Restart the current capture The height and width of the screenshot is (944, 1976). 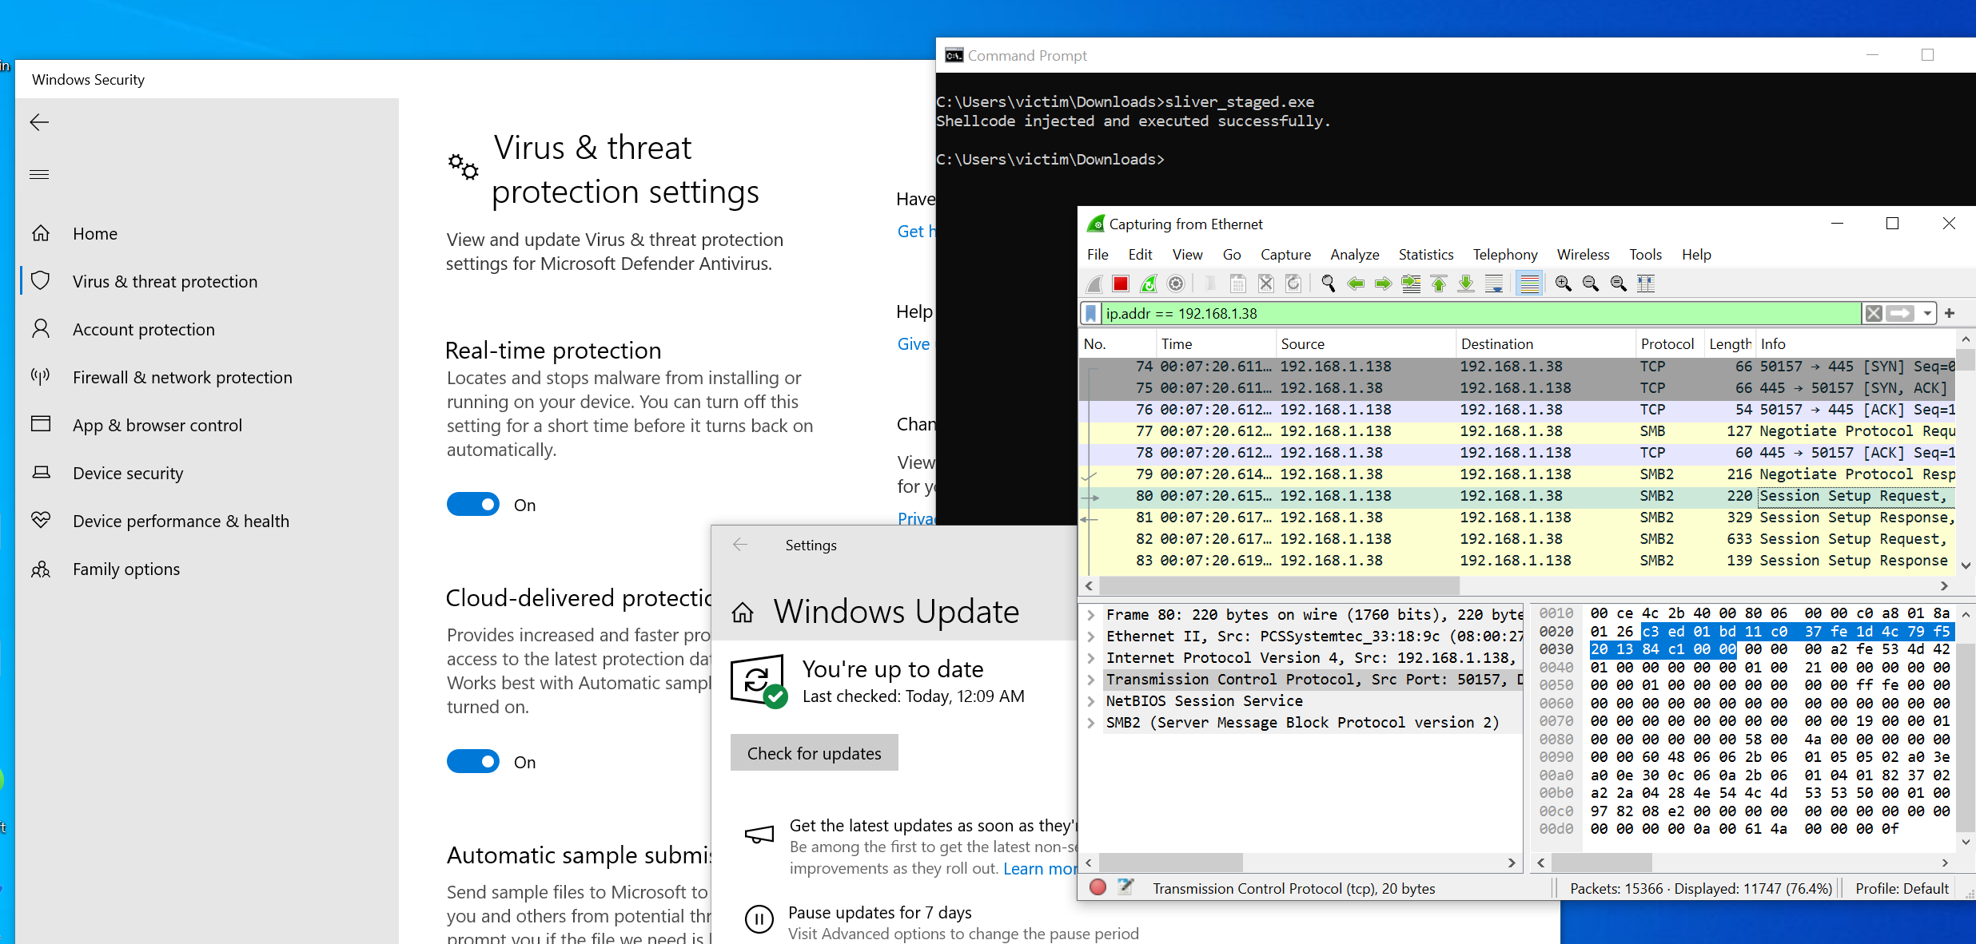click(x=1148, y=284)
